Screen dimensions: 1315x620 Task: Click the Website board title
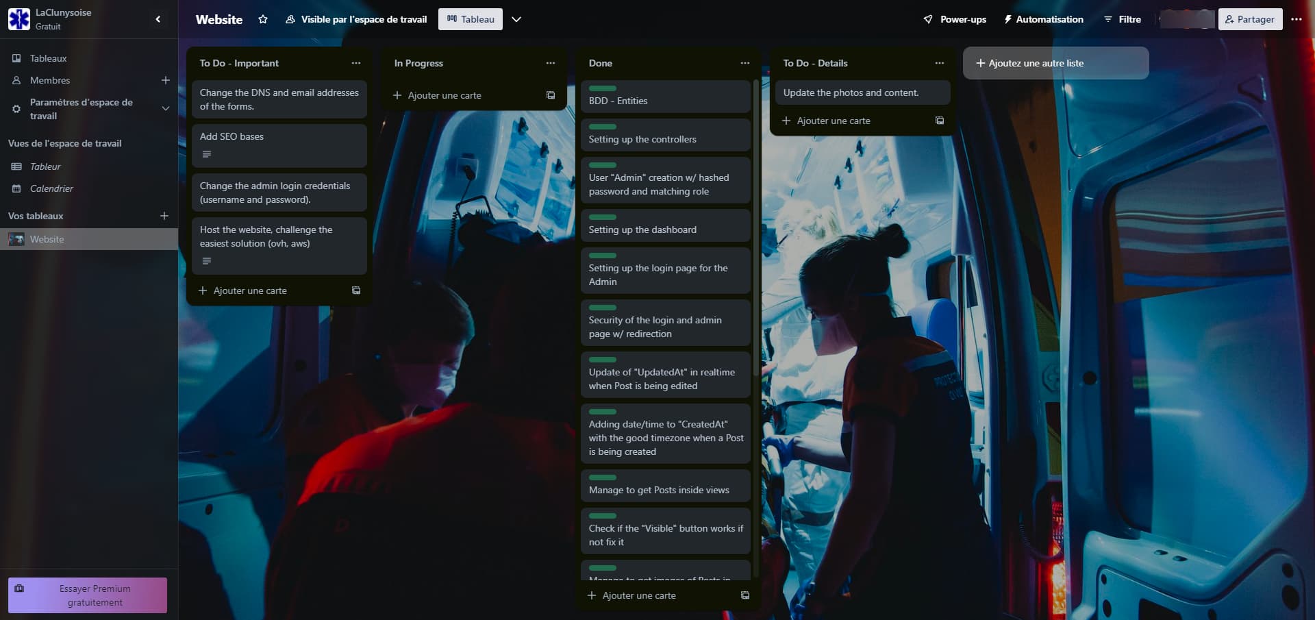click(219, 19)
